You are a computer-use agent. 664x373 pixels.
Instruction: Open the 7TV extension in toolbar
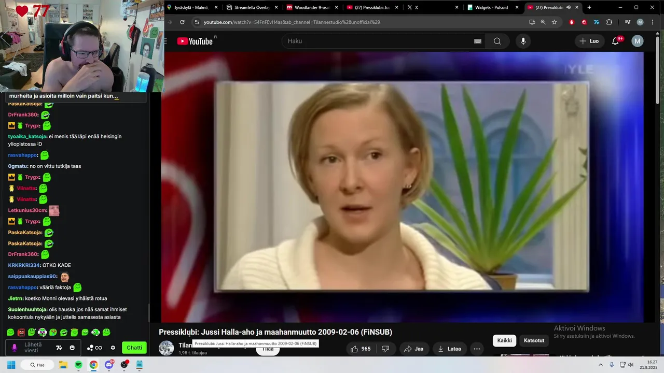pos(597,22)
